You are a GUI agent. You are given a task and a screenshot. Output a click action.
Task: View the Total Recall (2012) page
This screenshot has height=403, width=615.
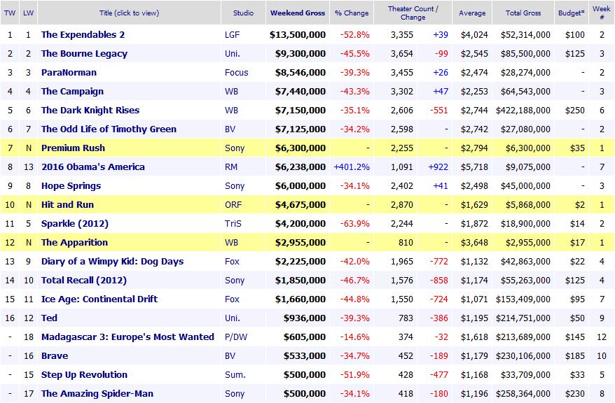pyautogui.click(x=84, y=281)
